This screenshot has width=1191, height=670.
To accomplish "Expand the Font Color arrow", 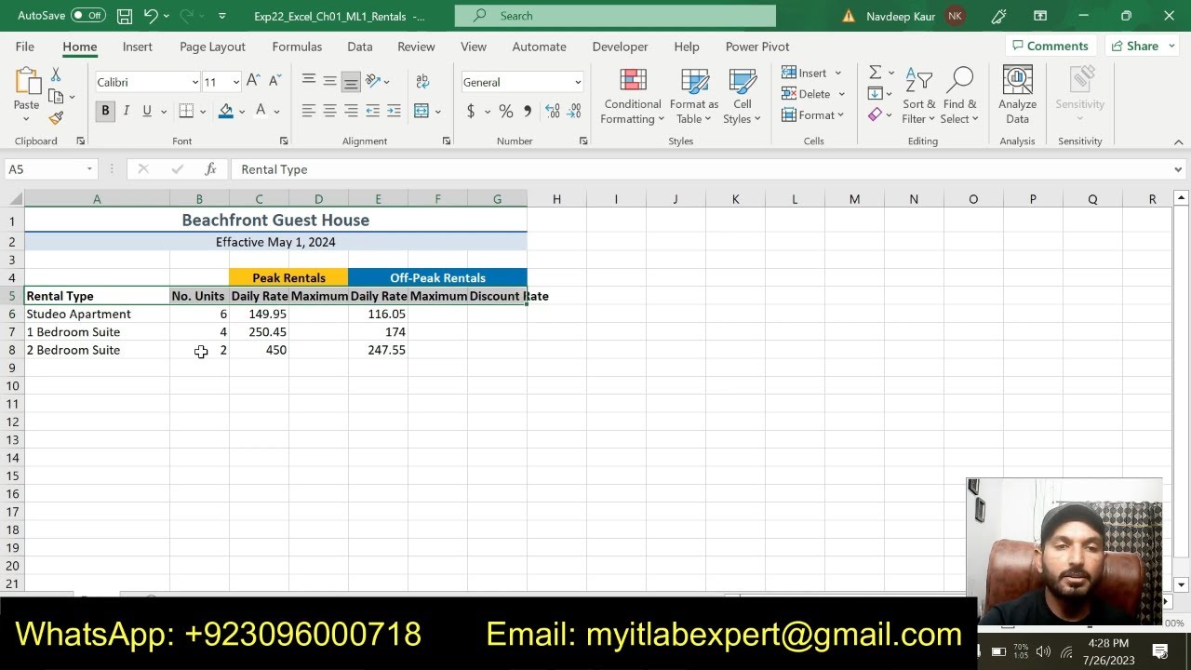I will tap(277, 111).
